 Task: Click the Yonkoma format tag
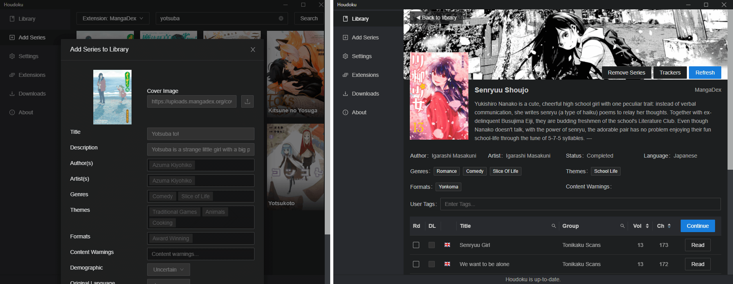[448, 187]
